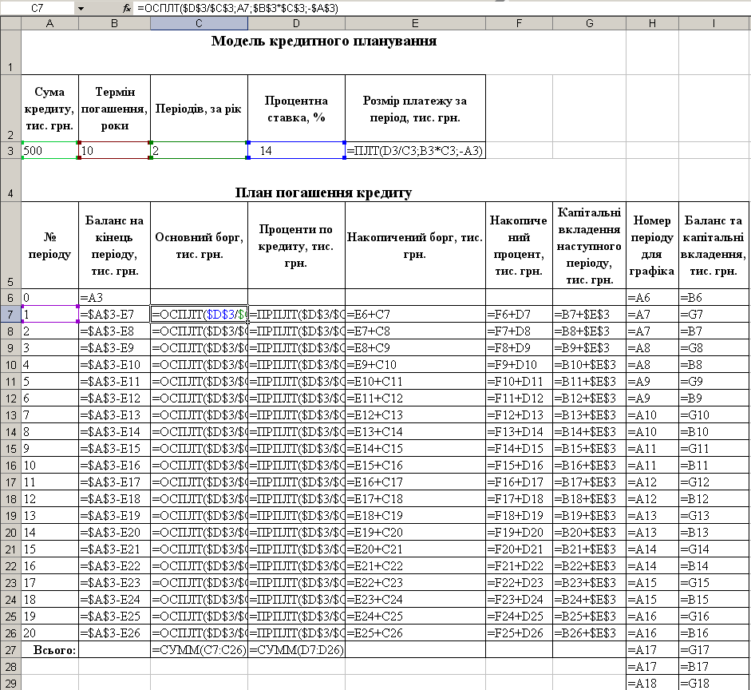Click the Name Box showing C7

pyautogui.click(x=38, y=8)
